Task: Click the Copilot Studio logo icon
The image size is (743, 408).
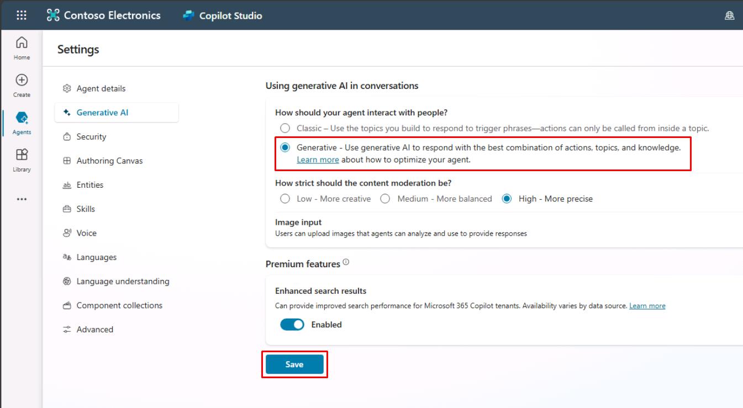Action: [189, 15]
